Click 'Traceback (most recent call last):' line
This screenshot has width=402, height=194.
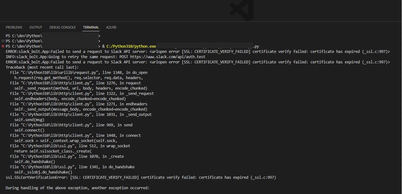coord(42,67)
